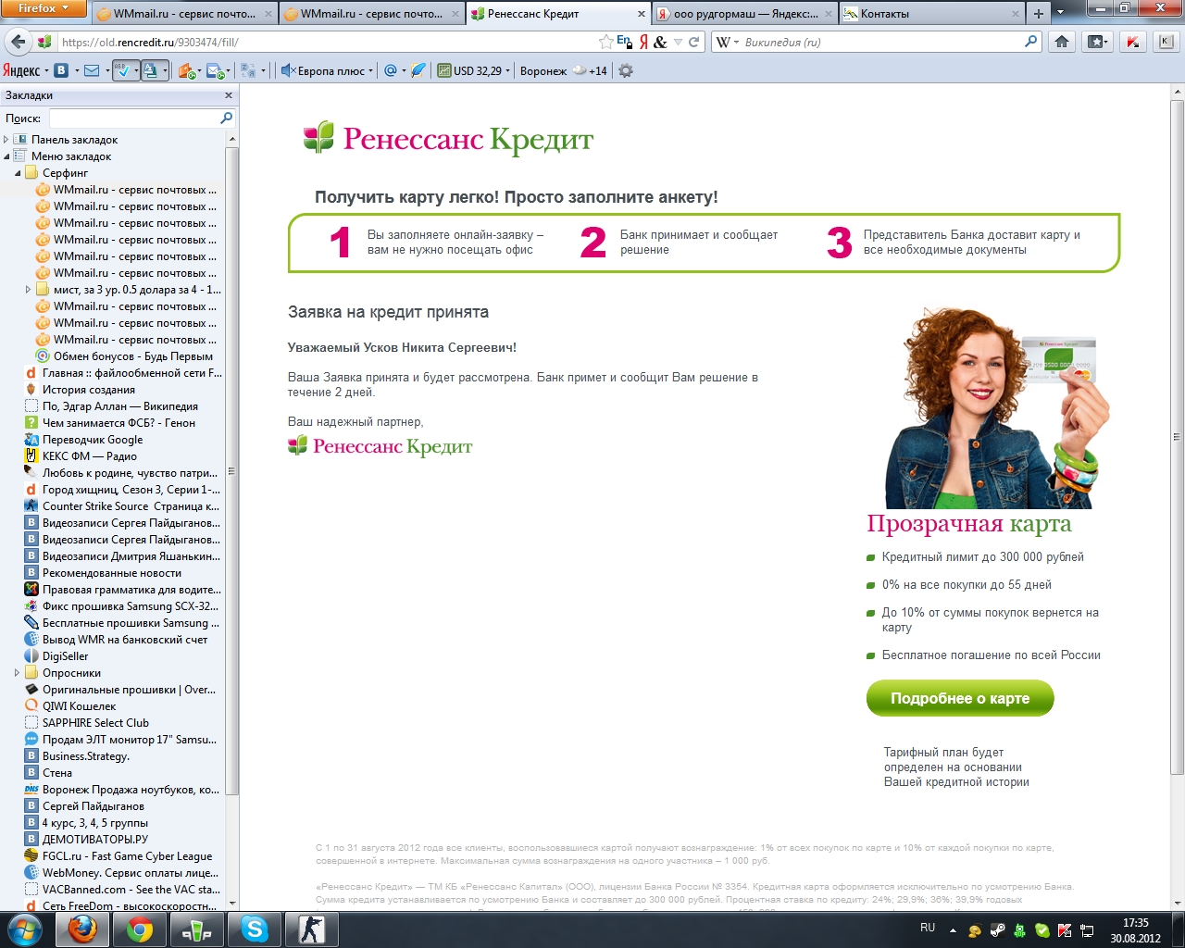Click the red Yandex 'Я' icon in address bar
The image size is (1185, 948).
(x=643, y=42)
